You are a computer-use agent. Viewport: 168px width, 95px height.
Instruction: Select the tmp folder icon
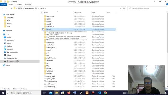click(x=45, y=66)
